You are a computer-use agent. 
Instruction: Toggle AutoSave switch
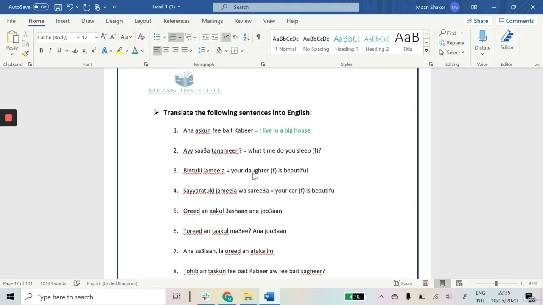pyautogui.click(x=41, y=7)
